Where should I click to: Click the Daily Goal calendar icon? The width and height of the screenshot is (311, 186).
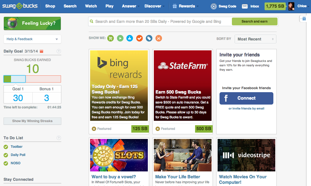[41, 51]
